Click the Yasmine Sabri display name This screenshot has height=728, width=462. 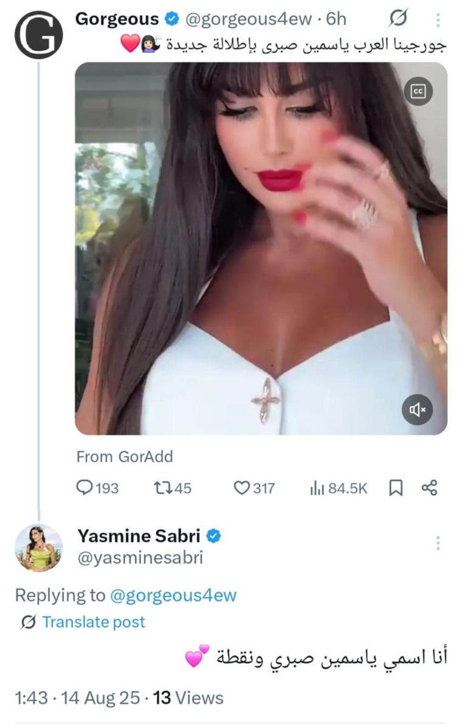click(x=139, y=536)
